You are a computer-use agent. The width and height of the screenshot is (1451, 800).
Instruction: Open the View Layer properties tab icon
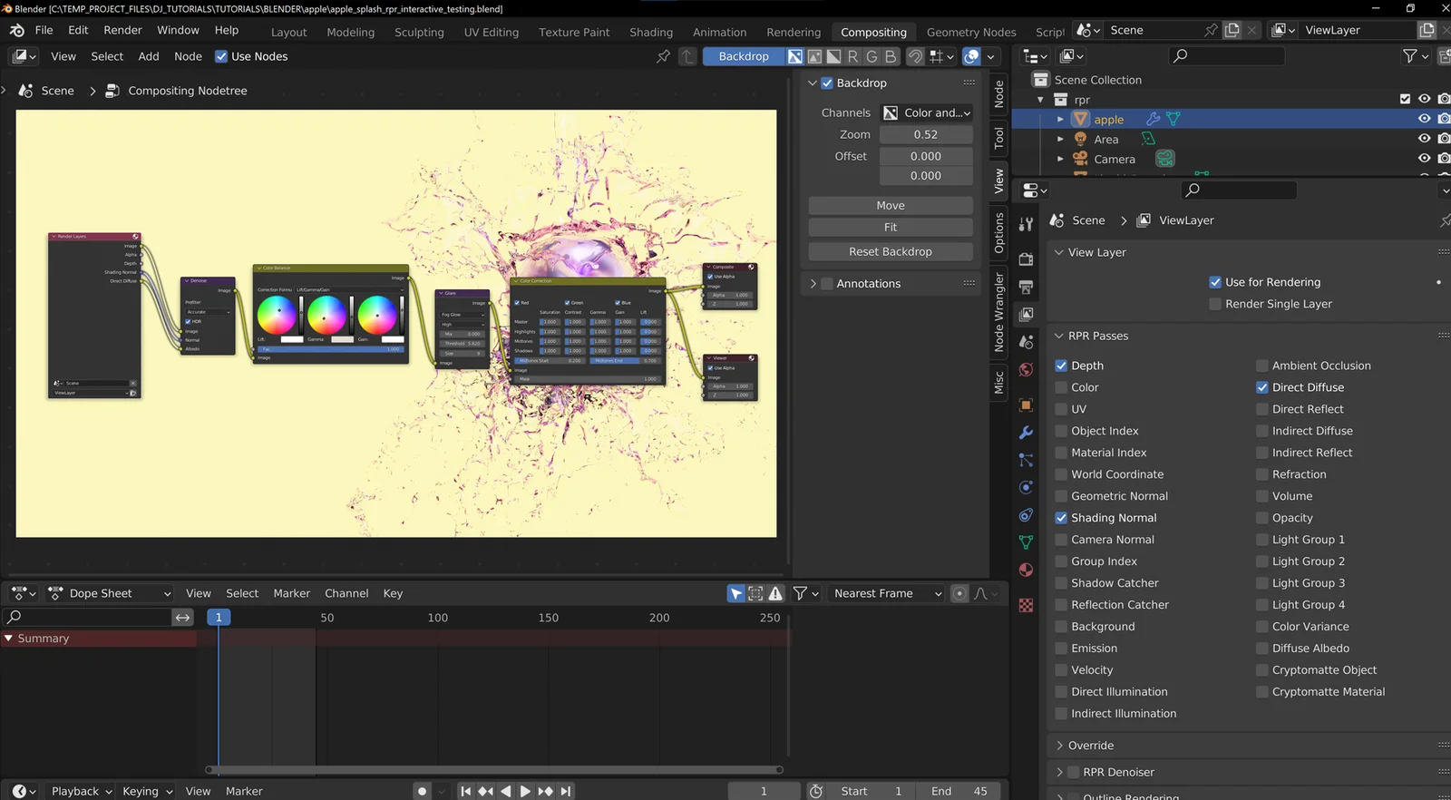coord(1026,314)
